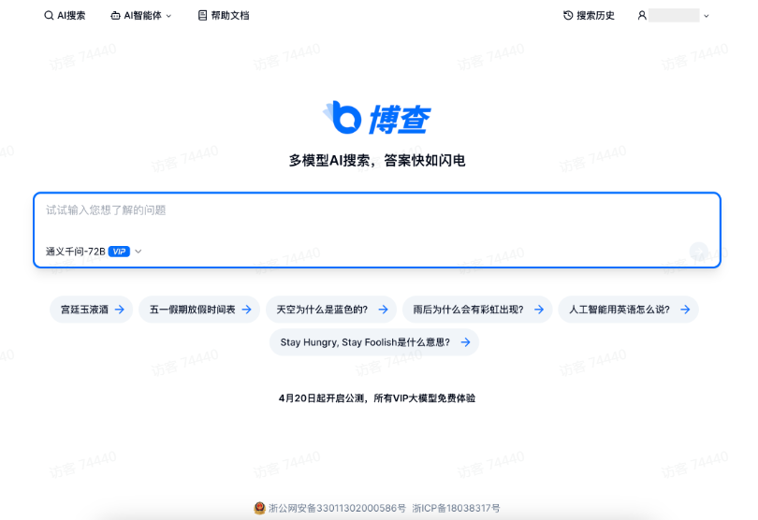This screenshot has height=520, width=758.
Task: Click the arrow on the Stay Hungry chip
Action: [x=465, y=342]
